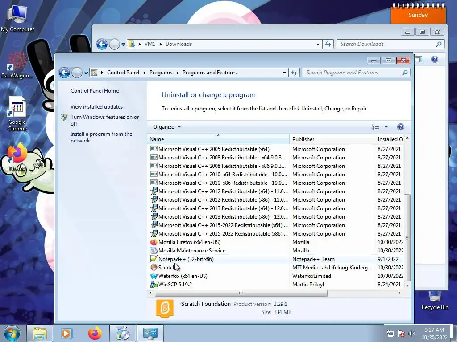Expand the Downloads address bar dropdown
This screenshot has height=342, width=457.
click(318, 44)
